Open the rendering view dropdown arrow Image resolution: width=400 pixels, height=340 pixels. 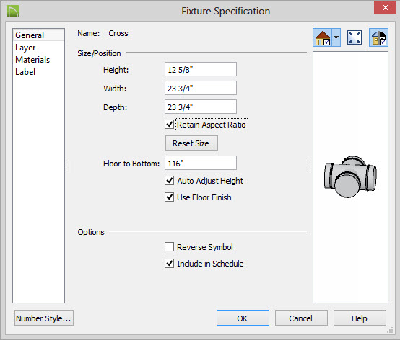[x=336, y=37]
